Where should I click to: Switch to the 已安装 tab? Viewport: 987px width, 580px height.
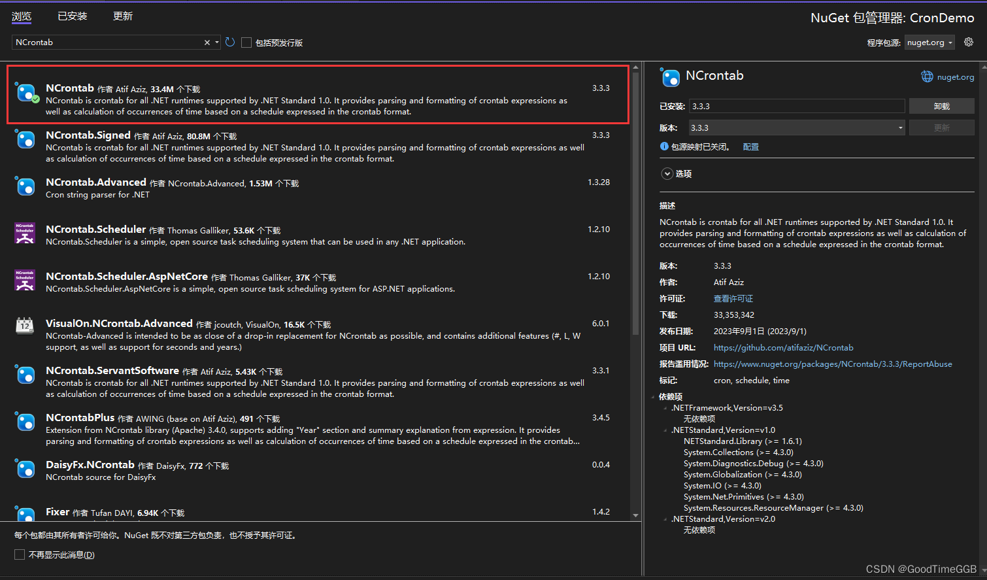73,16
